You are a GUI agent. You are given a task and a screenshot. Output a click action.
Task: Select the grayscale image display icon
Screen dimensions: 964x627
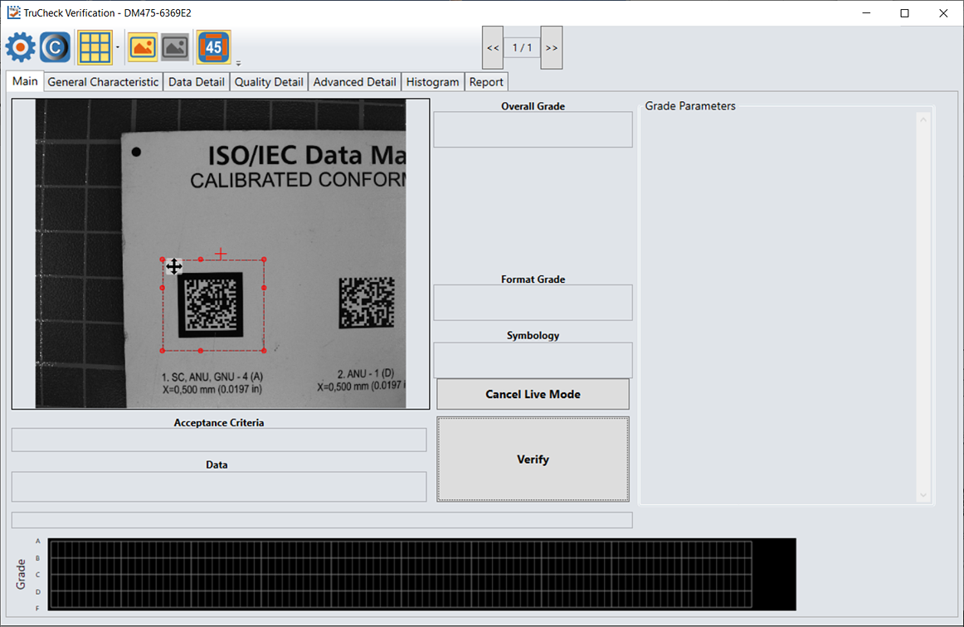tap(174, 47)
